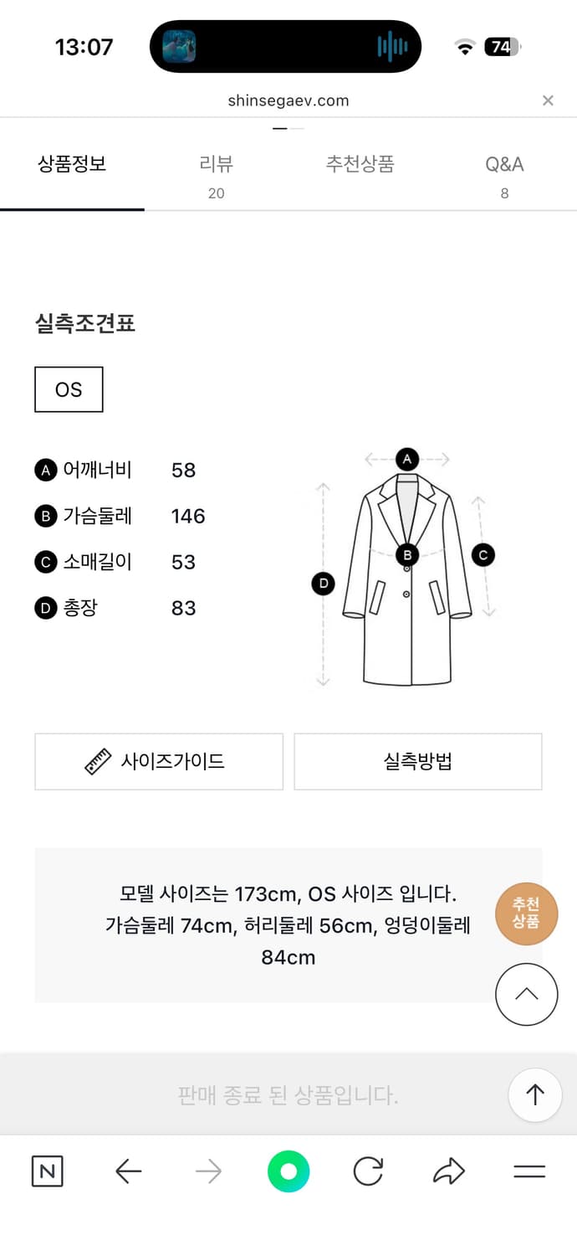Image resolution: width=577 pixels, height=1256 pixels.
Task: Tap the 실측방법 button
Action: [418, 760]
